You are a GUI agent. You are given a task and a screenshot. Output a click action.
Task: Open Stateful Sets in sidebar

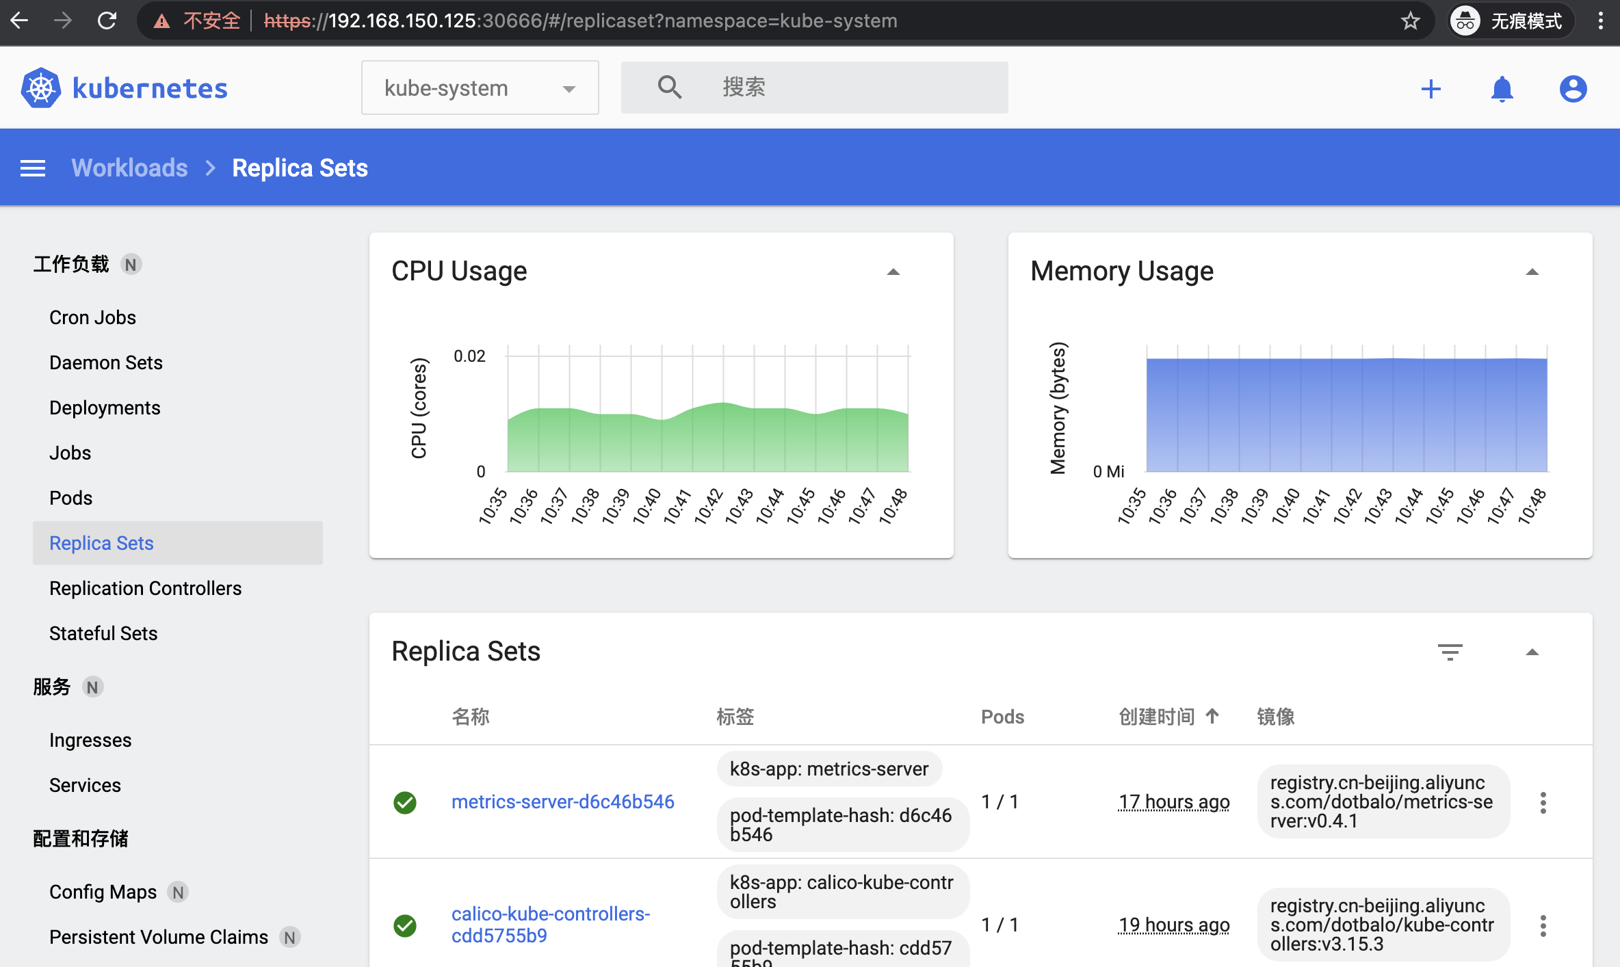click(x=103, y=633)
